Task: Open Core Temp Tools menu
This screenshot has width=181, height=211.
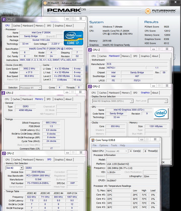Action: (114, 145)
